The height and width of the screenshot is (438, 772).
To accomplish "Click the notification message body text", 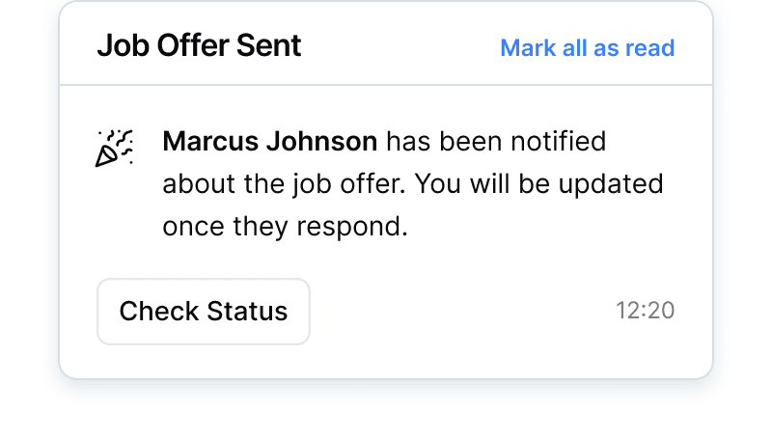I will pyautogui.click(x=412, y=183).
